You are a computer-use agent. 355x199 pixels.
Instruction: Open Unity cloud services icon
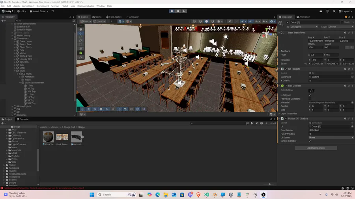(x=321, y=11)
